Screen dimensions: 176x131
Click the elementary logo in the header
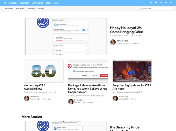click(x=5, y=3)
